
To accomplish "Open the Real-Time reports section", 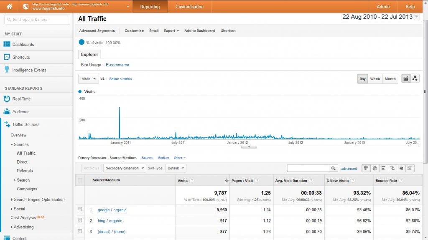I will 21,99.
